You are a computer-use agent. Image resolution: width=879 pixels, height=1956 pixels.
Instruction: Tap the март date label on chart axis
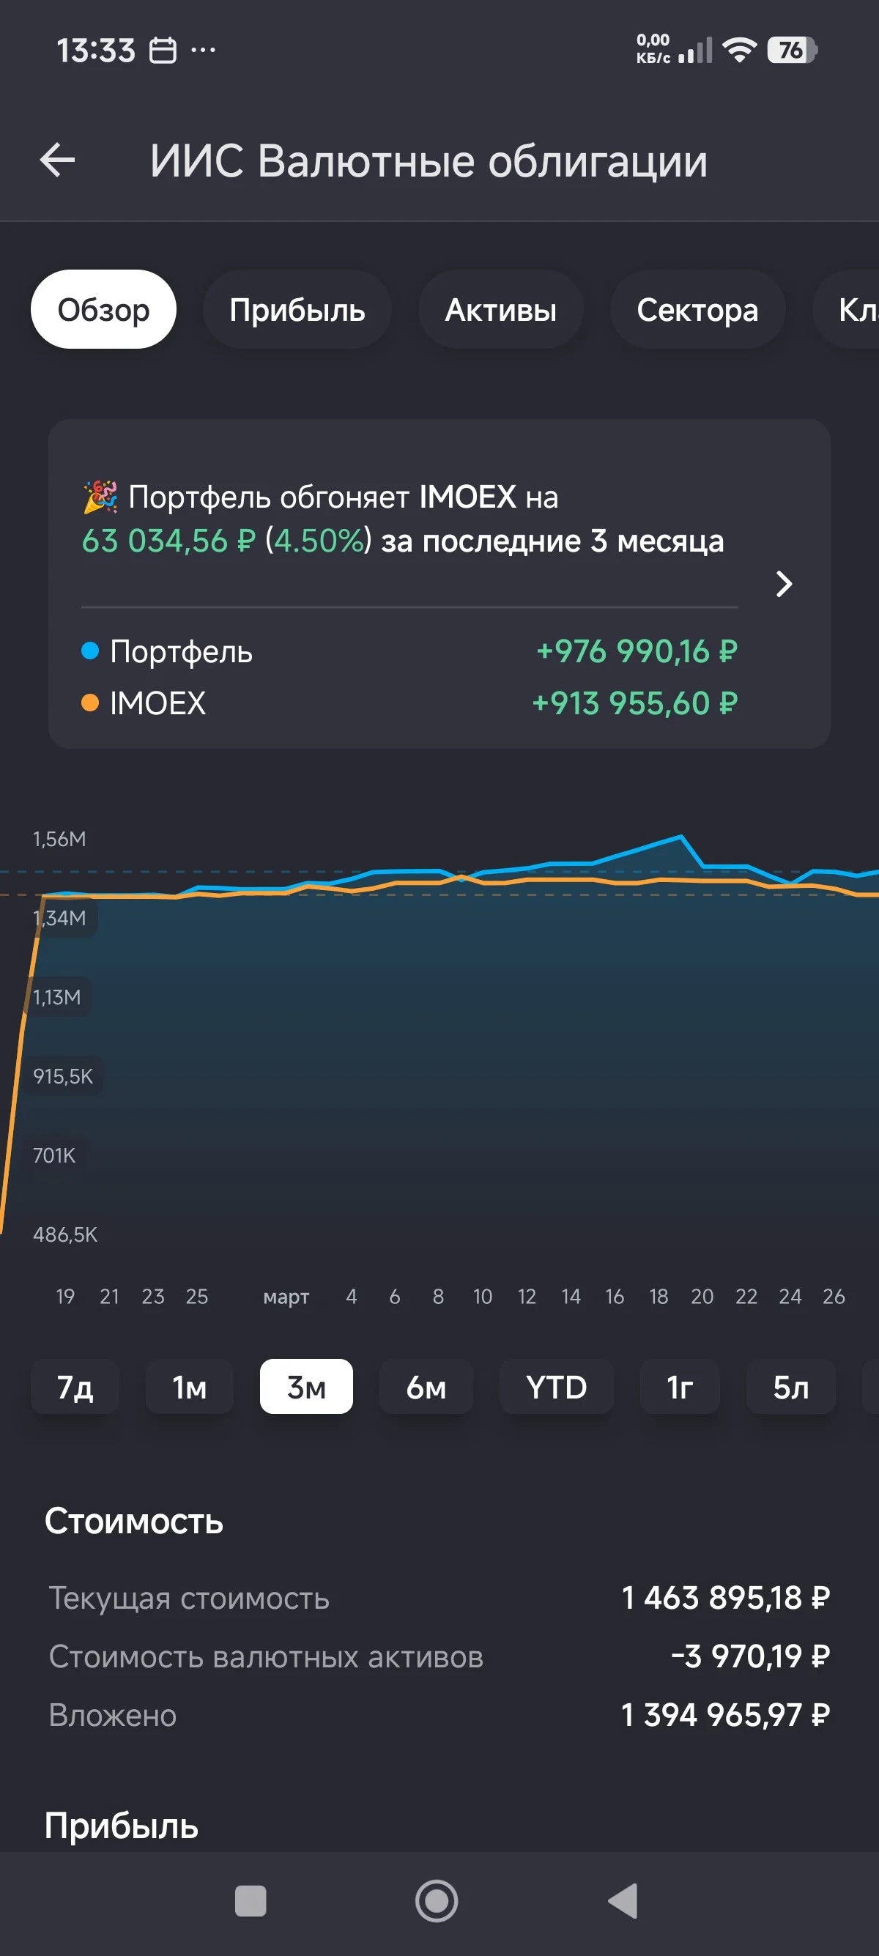point(286,1296)
